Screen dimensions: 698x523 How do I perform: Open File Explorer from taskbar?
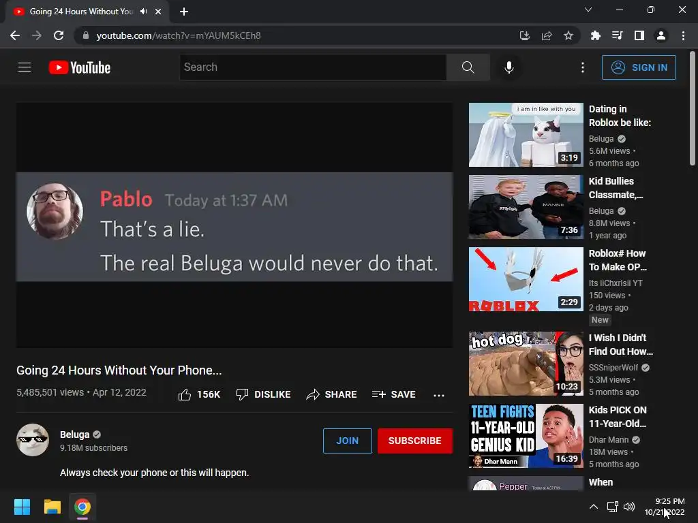click(52, 507)
